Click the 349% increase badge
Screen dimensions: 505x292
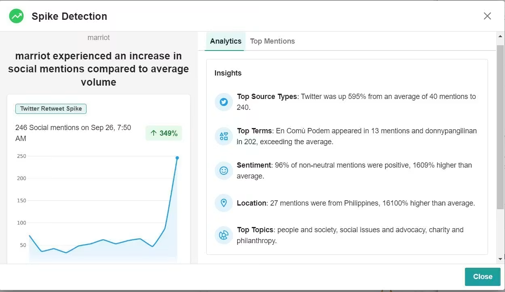point(164,133)
